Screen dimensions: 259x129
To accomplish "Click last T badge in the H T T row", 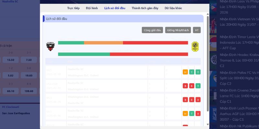I will coord(198,72).
